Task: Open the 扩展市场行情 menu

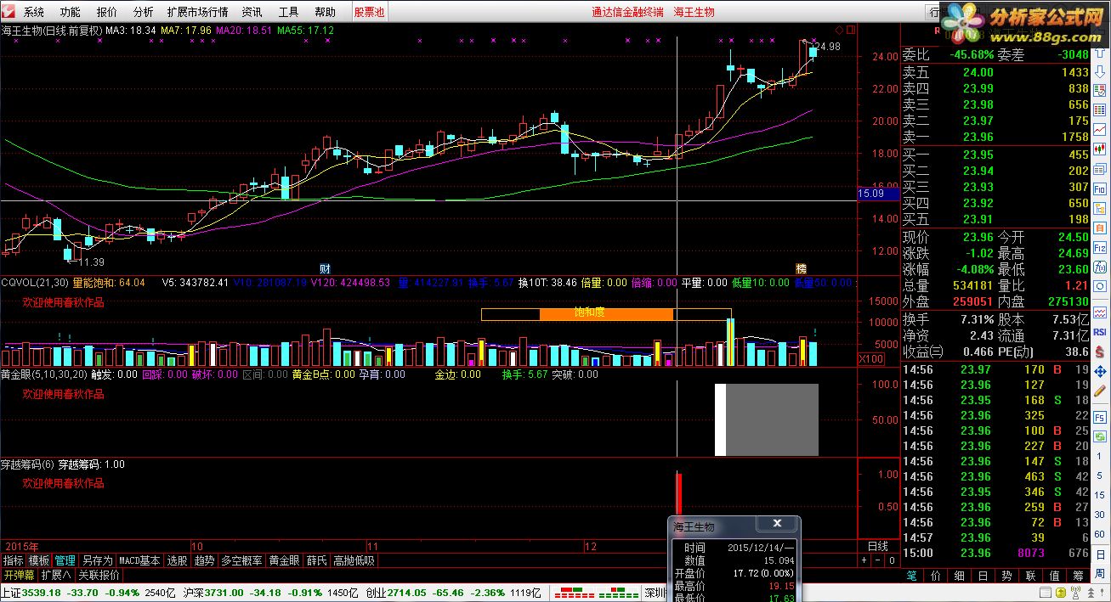Action: [197, 12]
